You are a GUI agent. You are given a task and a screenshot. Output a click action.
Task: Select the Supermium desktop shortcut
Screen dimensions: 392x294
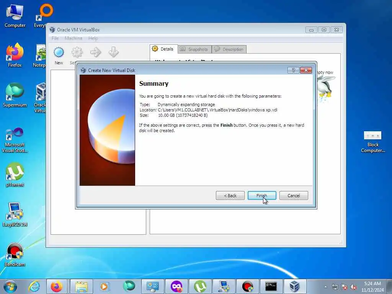(x=15, y=95)
